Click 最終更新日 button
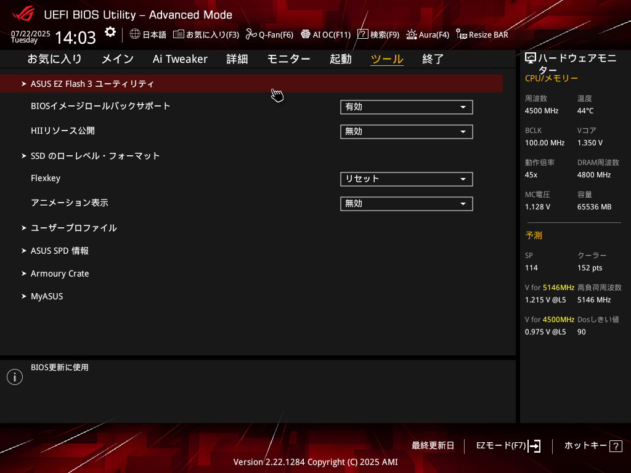The width and height of the screenshot is (631, 473). coord(433,446)
